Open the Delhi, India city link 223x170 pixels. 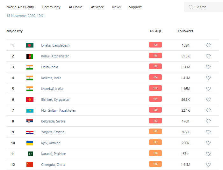(49, 67)
